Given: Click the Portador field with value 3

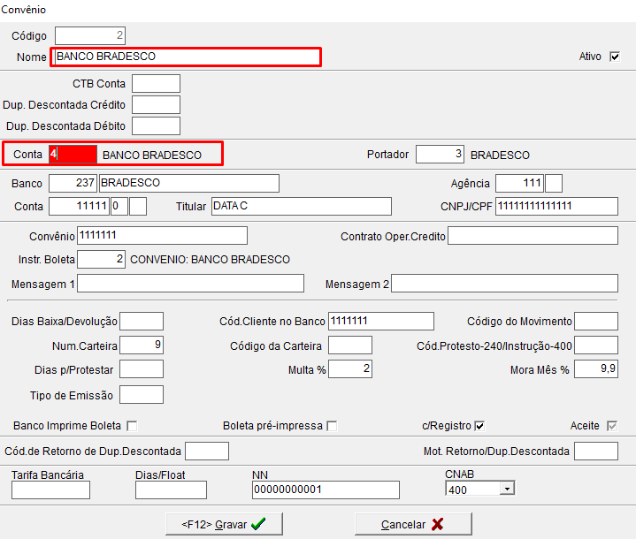Looking at the screenshot, I should click(x=441, y=154).
